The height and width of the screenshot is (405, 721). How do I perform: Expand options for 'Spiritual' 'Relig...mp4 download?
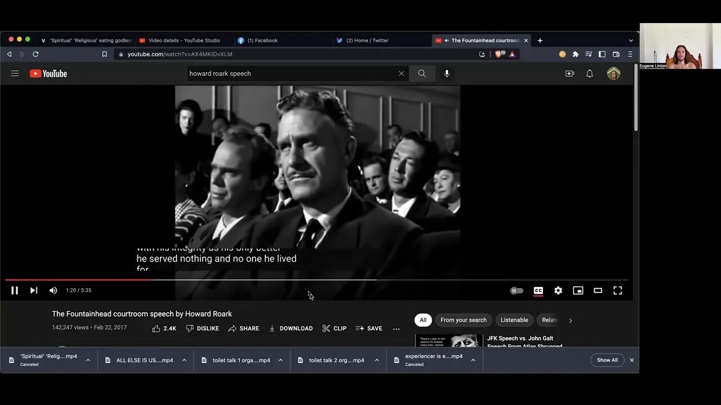click(x=88, y=360)
